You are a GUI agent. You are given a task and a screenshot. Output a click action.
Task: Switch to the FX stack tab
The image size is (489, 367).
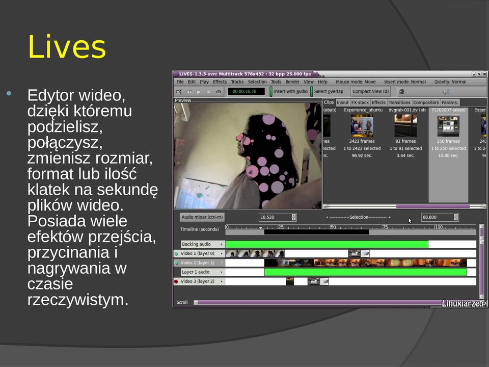point(360,102)
